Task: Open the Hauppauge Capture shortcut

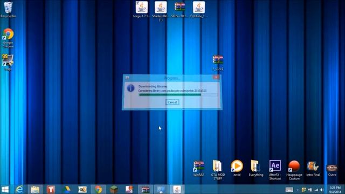Action: click(294, 170)
